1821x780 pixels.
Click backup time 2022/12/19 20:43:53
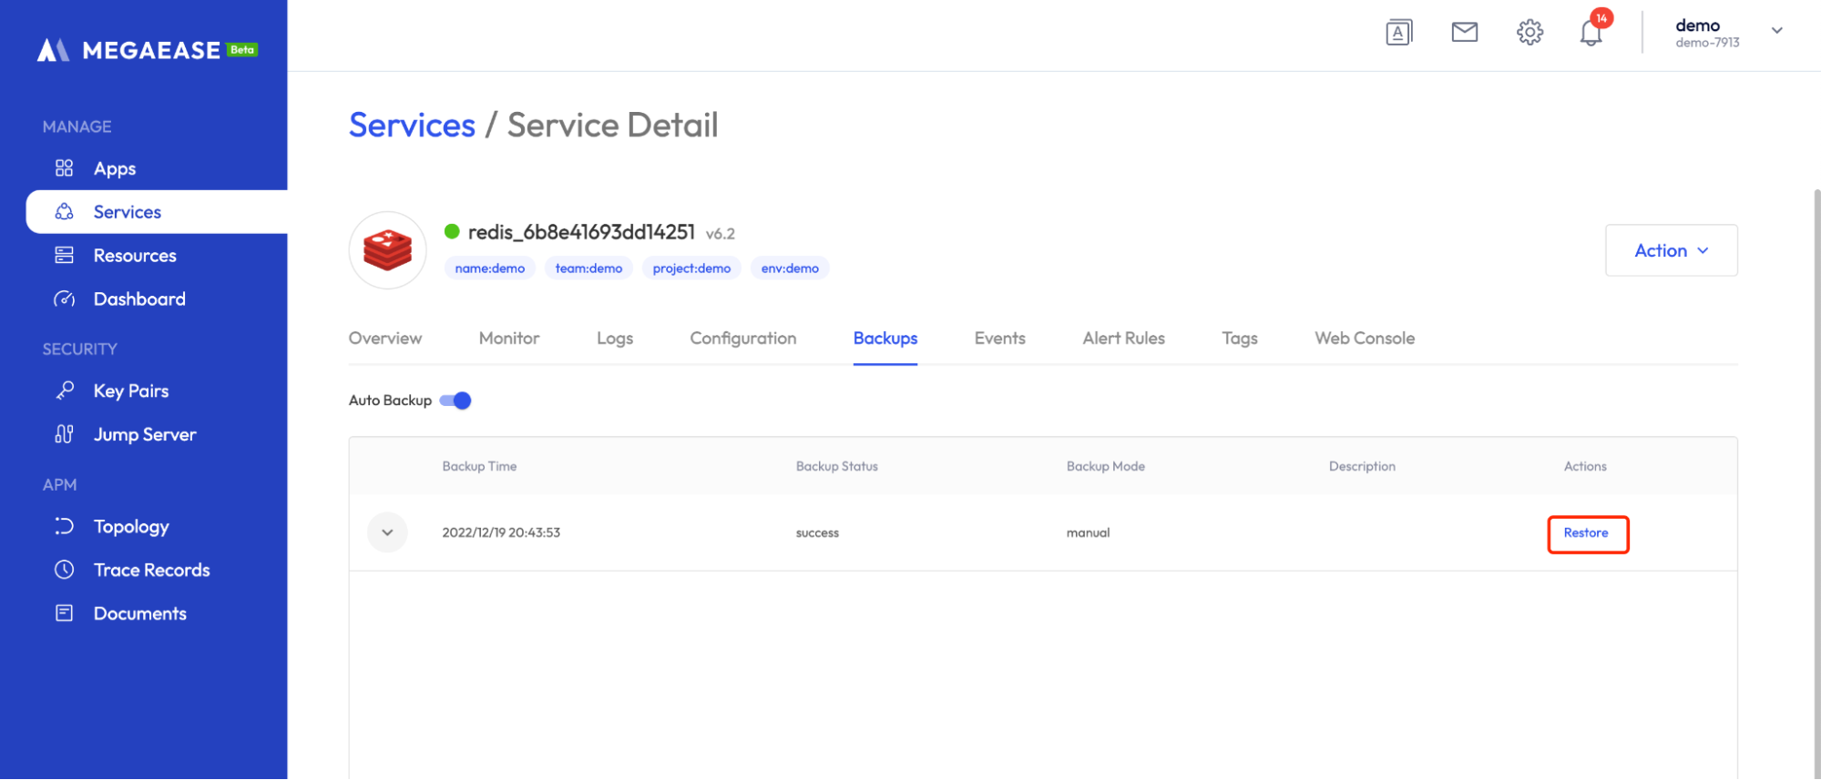click(501, 533)
